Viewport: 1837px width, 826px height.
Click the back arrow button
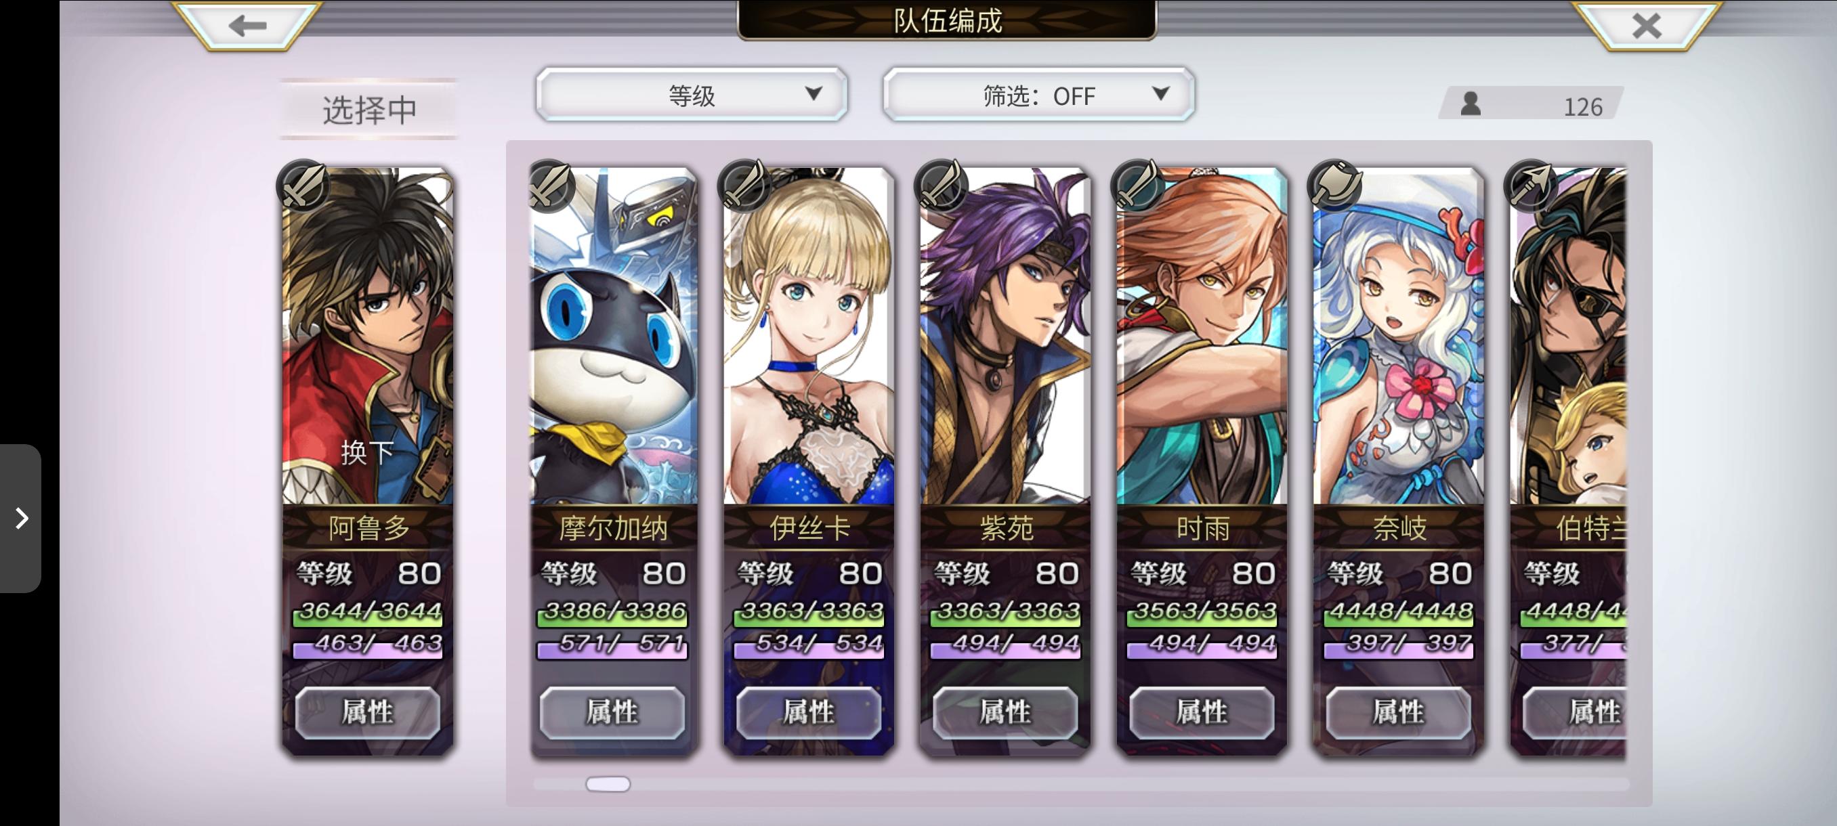coord(247,26)
